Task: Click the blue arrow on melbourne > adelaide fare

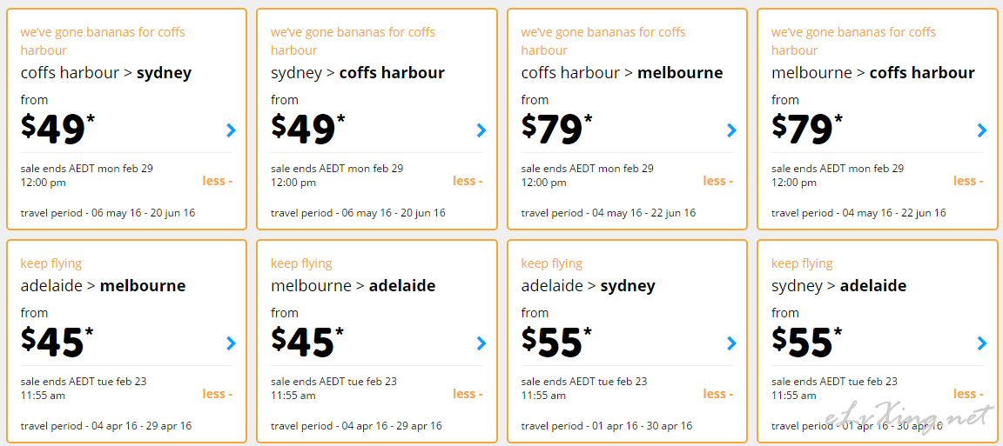Action: coord(481,343)
